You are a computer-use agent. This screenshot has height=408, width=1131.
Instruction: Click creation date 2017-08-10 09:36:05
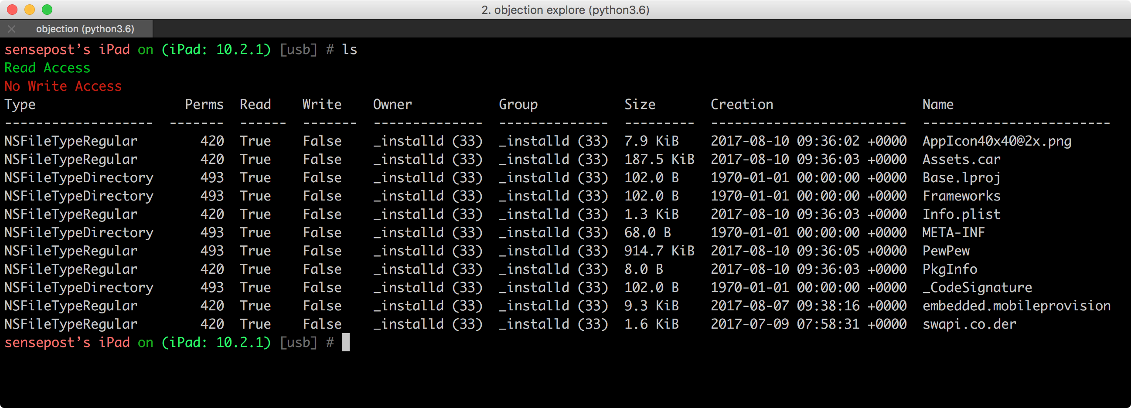click(x=785, y=251)
